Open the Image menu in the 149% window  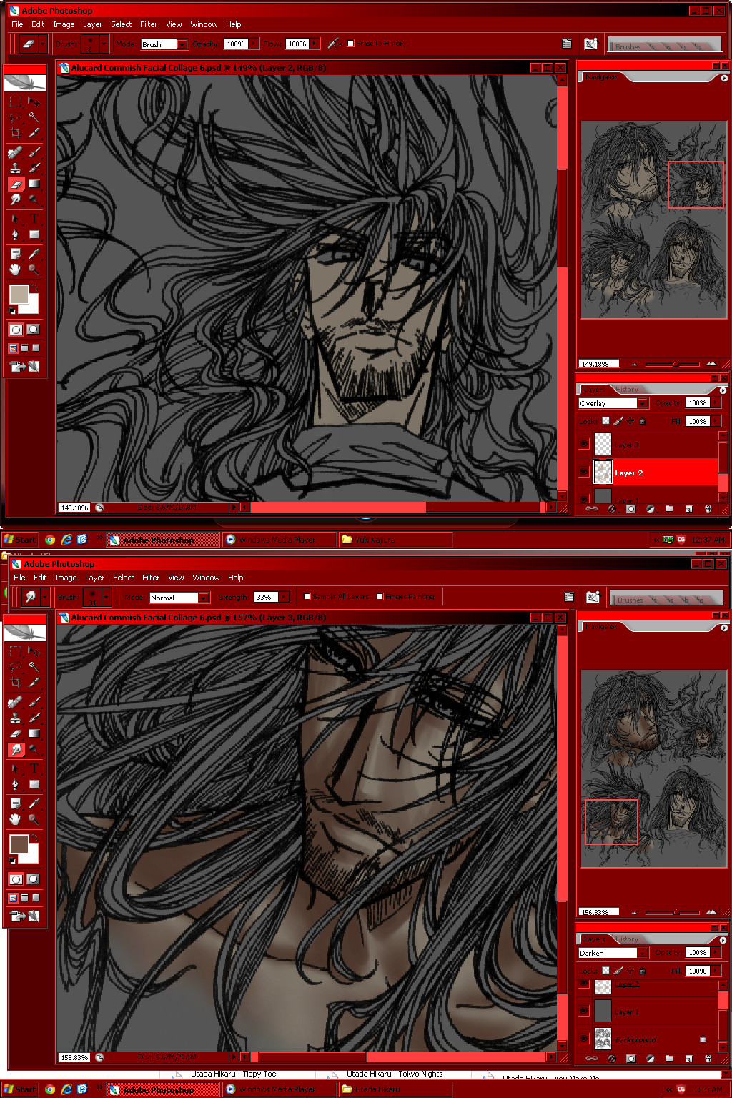(x=64, y=24)
